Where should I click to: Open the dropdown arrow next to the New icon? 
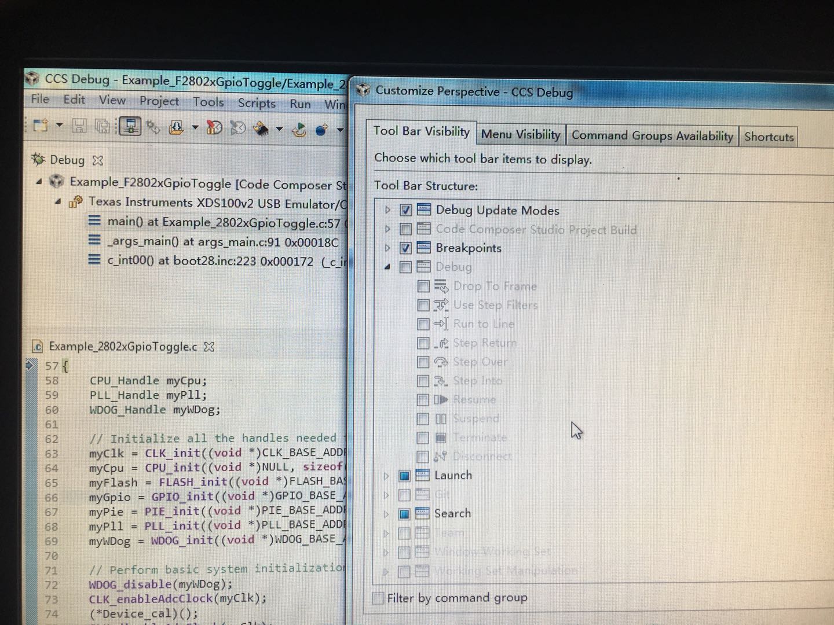click(59, 125)
